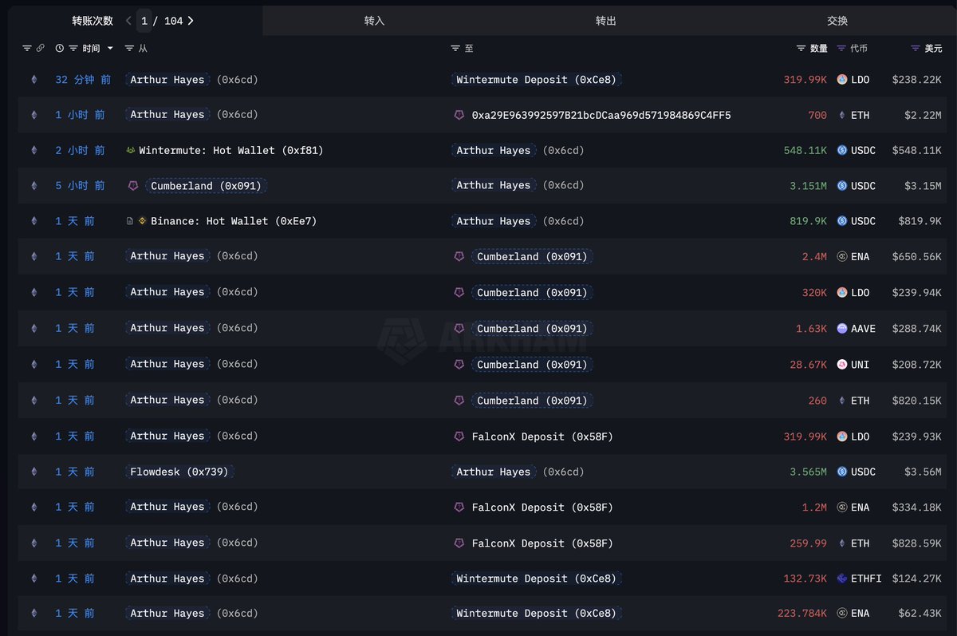Click LDO token icon on $238.22K row

click(x=842, y=80)
